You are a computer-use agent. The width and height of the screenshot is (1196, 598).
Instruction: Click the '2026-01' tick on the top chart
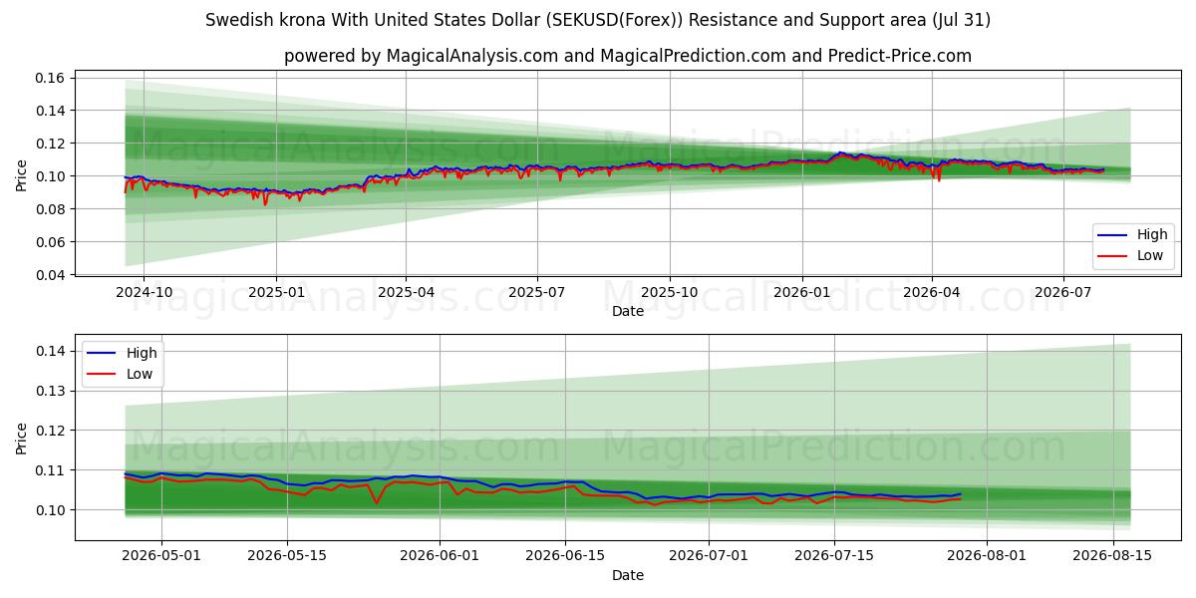pyautogui.click(x=801, y=293)
